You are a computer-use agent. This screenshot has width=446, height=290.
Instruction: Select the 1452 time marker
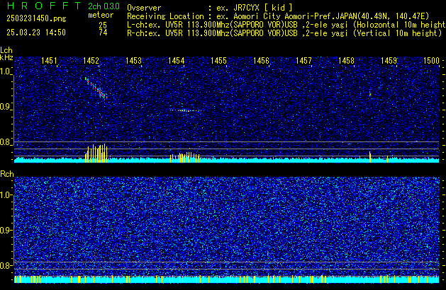click(91, 61)
